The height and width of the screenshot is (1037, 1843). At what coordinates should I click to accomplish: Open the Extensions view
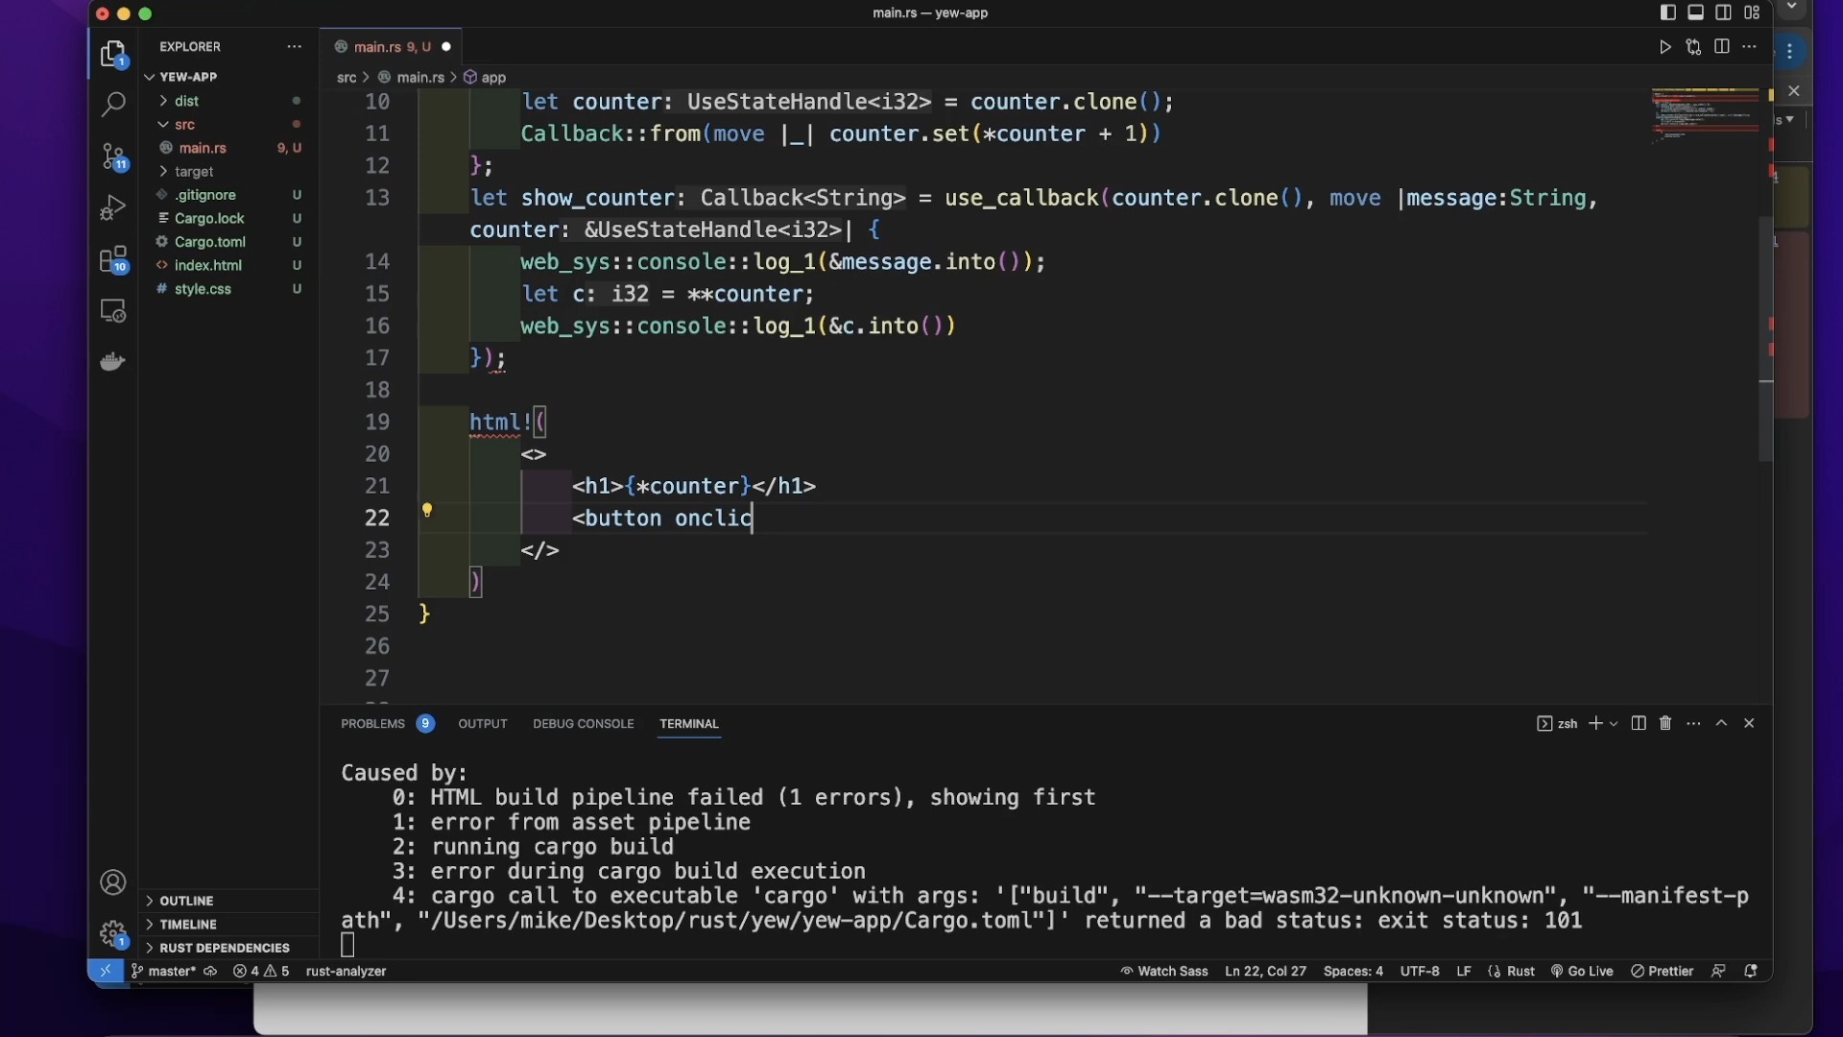coord(113,259)
